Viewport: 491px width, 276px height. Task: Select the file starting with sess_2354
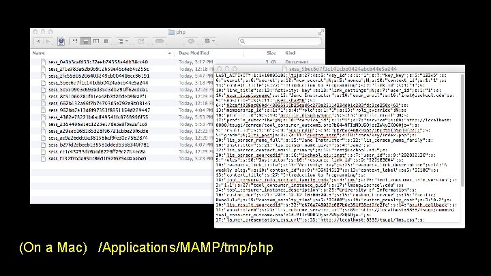[98, 124]
